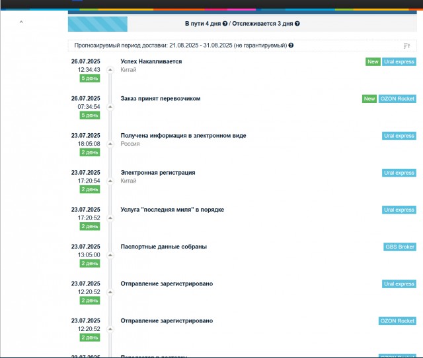Click New badge on 'Заказ принят перевозчиком' row

point(369,99)
